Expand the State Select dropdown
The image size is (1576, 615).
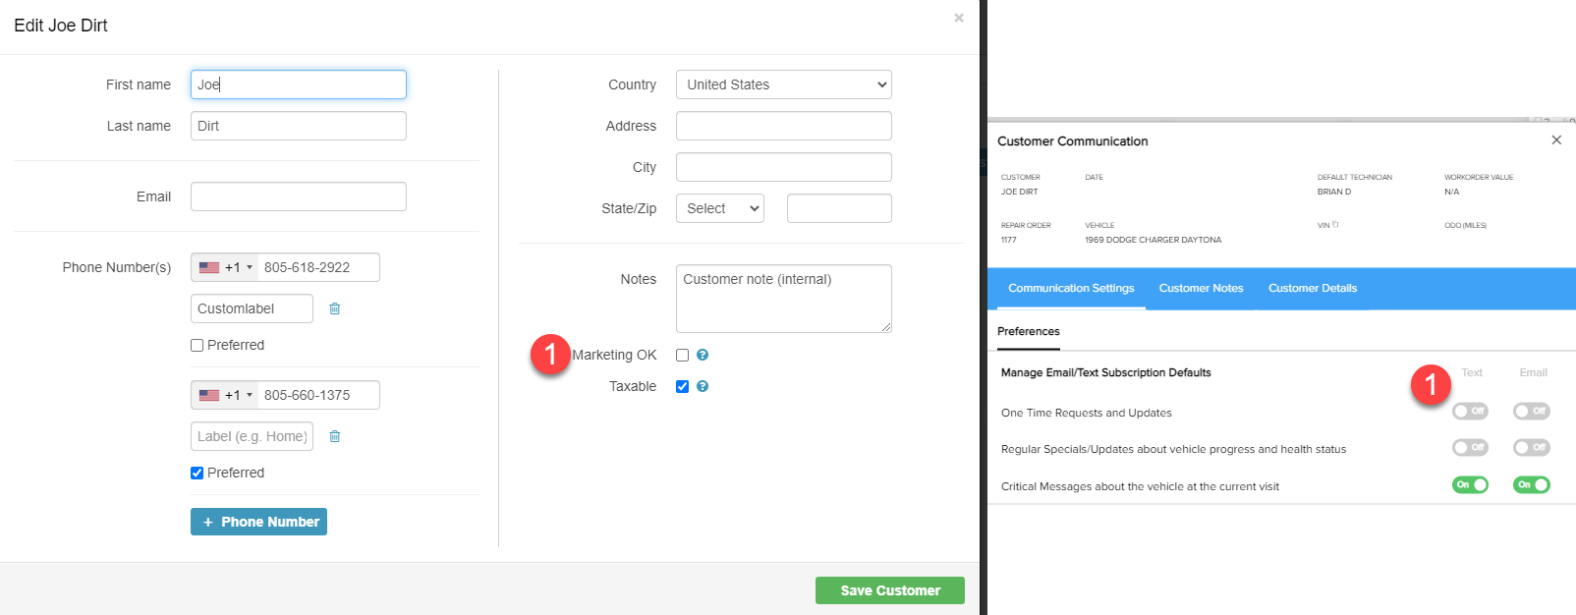pos(720,208)
